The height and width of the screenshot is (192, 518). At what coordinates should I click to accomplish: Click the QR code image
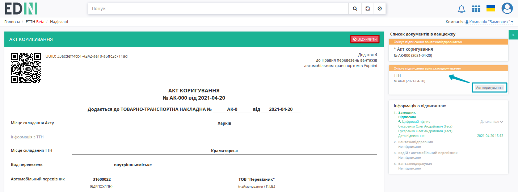tap(26, 68)
